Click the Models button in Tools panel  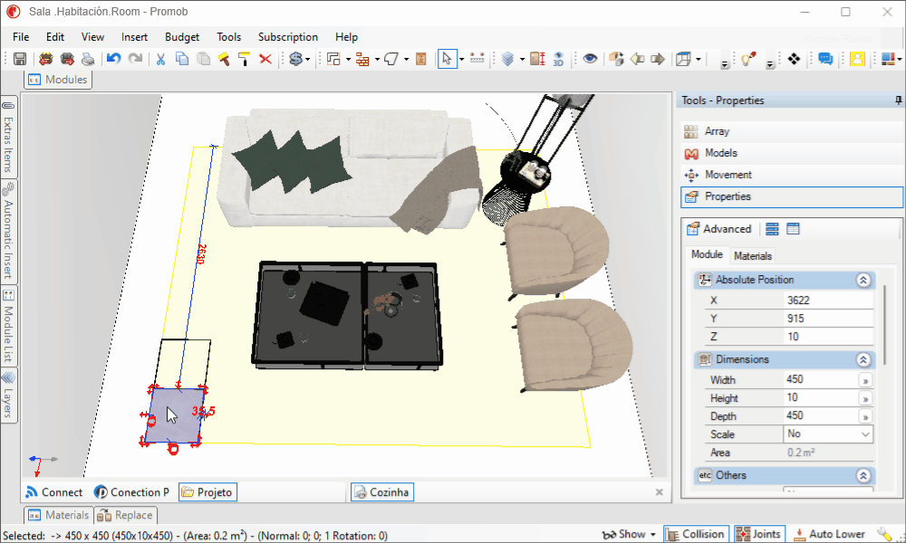pyautogui.click(x=720, y=153)
